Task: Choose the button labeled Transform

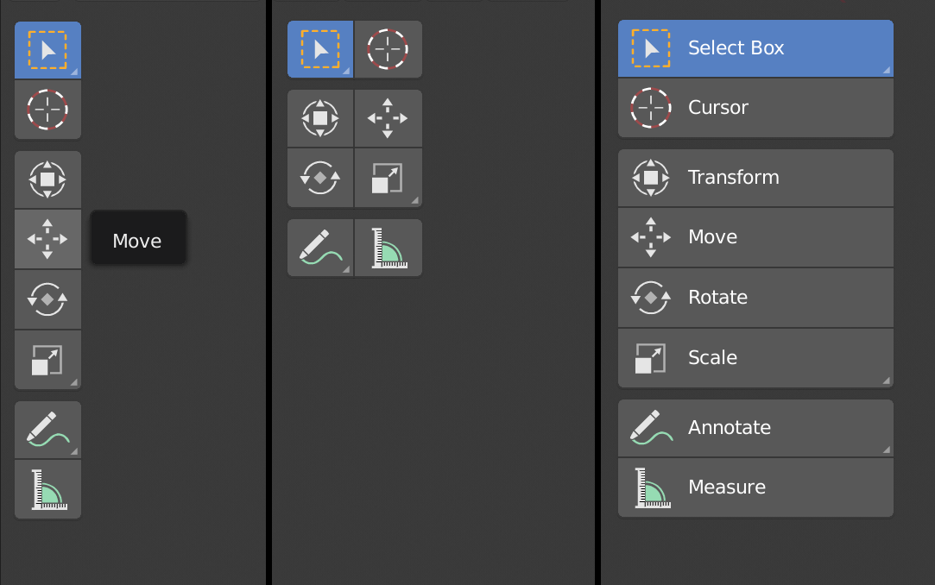Action: coord(755,178)
